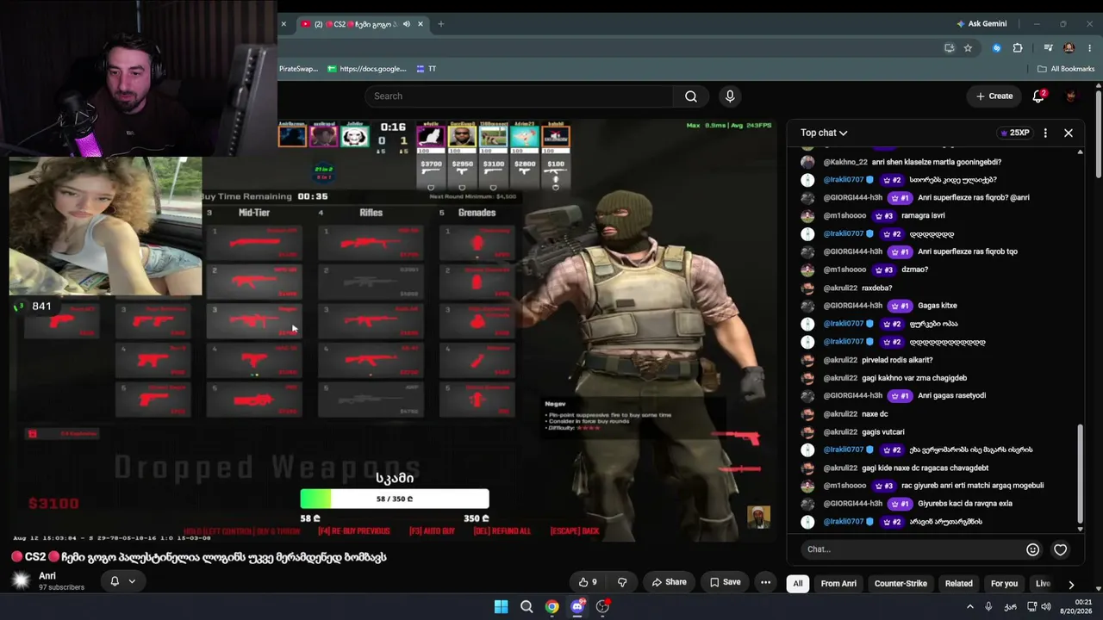Click the message "ramagra isvri"
The height and width of the screenshot is (620, 1103).
tap(923, 215)
